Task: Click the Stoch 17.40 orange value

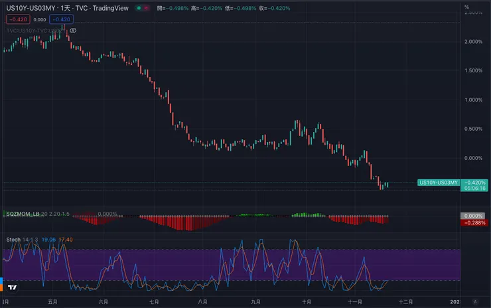Action: click(x=66, y=240)
